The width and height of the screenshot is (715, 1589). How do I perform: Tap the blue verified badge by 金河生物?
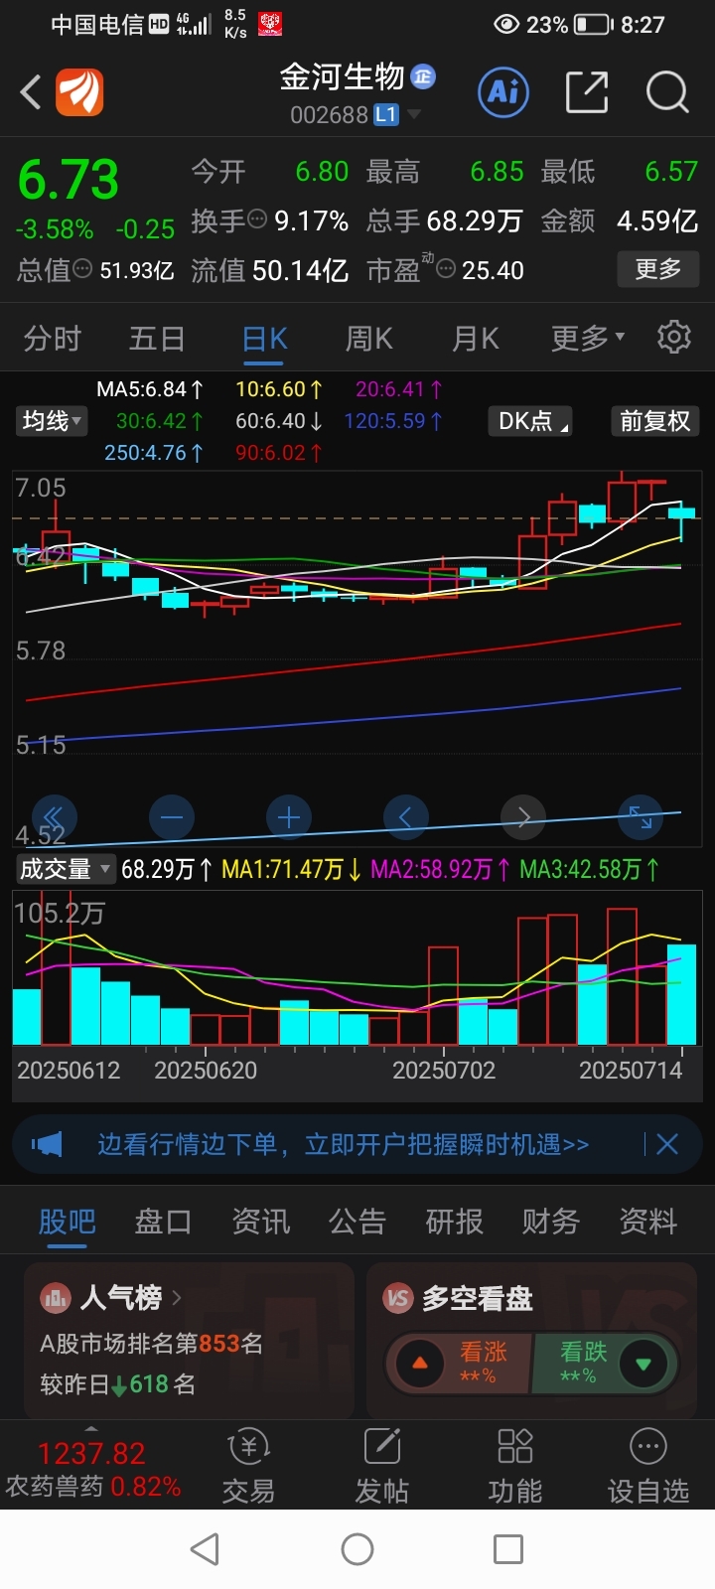pos(423,76)
